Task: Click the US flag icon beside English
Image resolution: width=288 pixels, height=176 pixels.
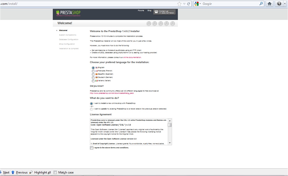Action: point(97,68)
